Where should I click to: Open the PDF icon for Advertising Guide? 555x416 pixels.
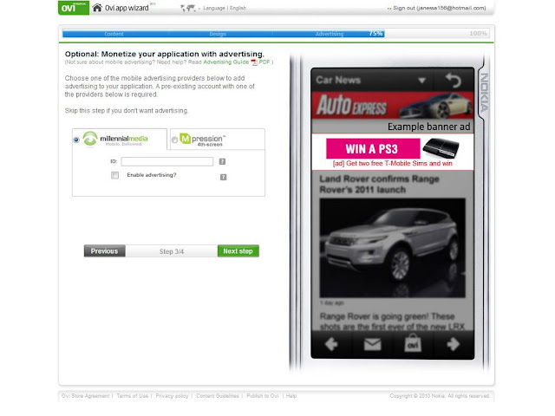tap(254, 62)
